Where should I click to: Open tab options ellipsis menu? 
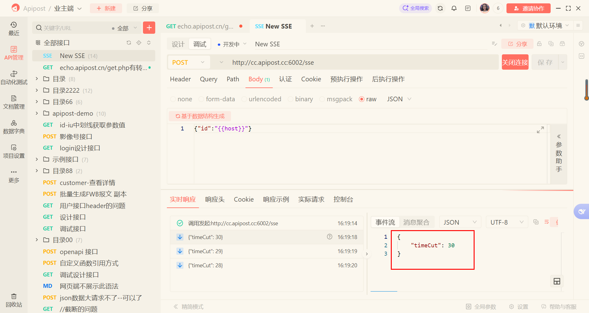323,26
